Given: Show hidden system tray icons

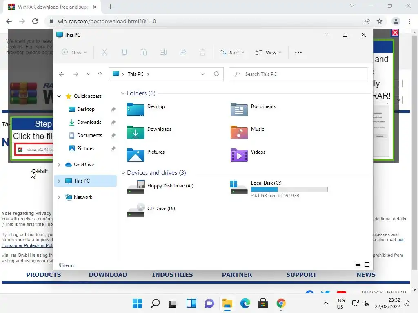Looking at the screenshot, I should [326, 303].
